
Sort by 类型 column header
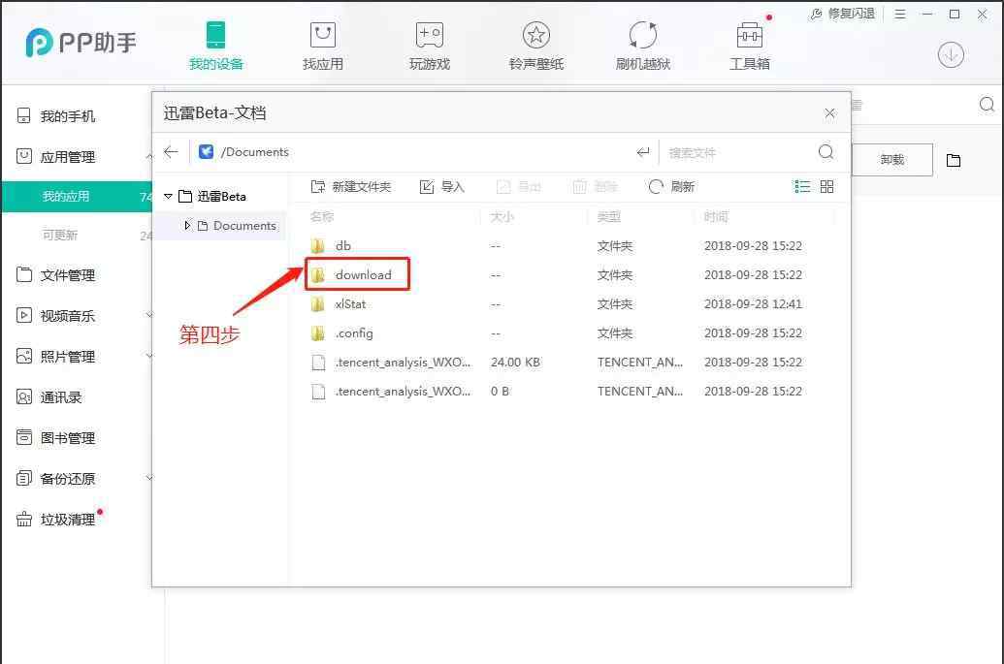pos(609,217)
